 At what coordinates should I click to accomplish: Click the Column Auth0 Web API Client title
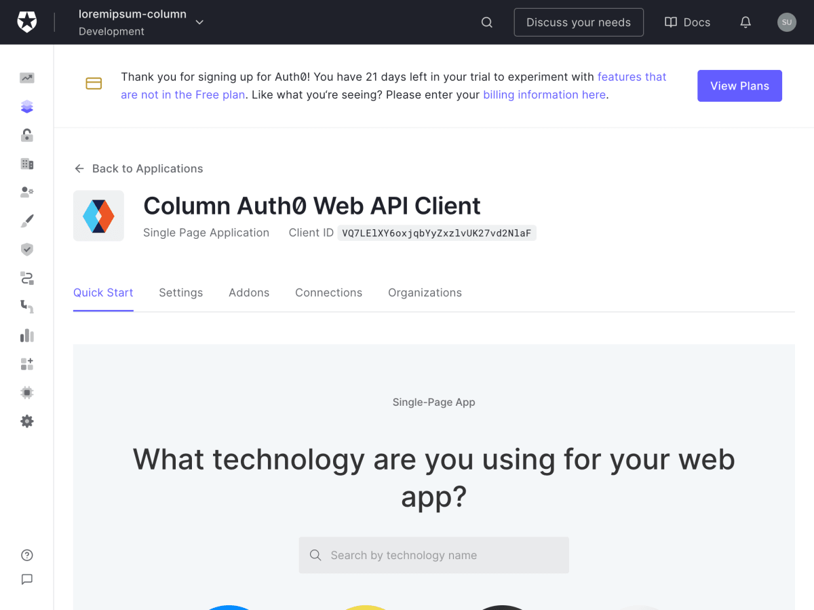pyautogui.click(x=312, y=206)
